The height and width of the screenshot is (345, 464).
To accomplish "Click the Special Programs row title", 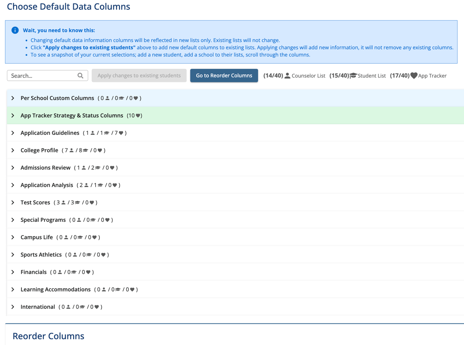I will [43, 220].
